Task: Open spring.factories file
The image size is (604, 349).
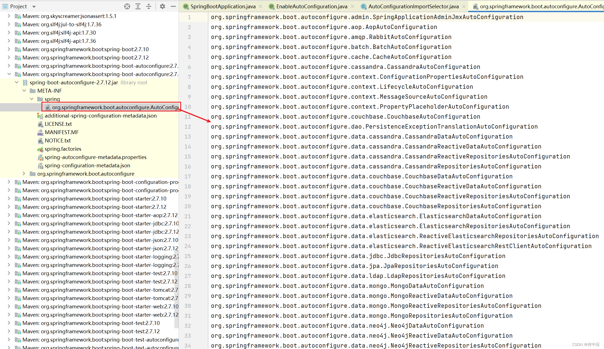Action: click(63, 149)
